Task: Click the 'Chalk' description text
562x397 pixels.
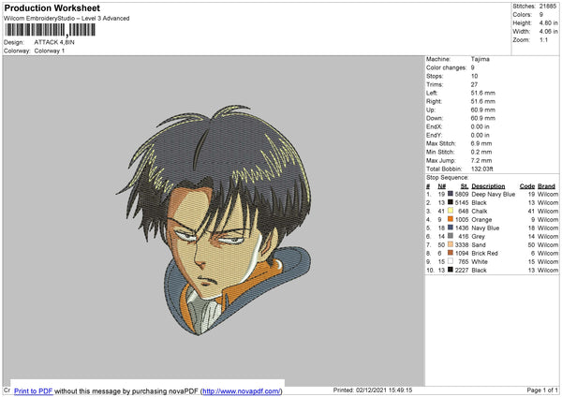Action: 480,211
